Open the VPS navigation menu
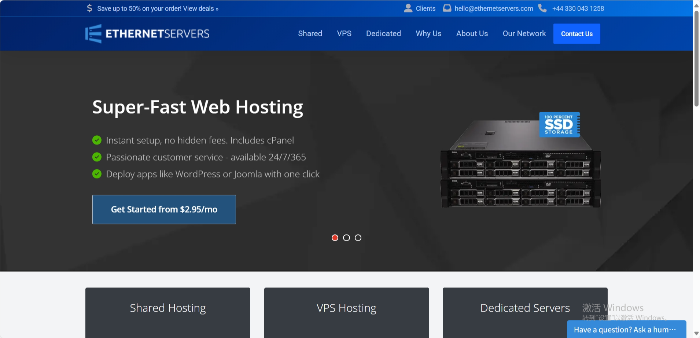 [344, 33]
